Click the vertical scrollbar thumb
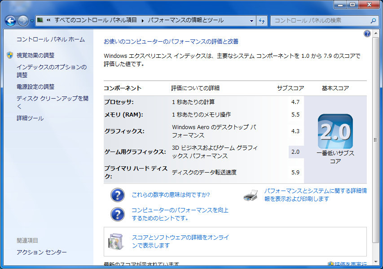 (x=375, y=140)
